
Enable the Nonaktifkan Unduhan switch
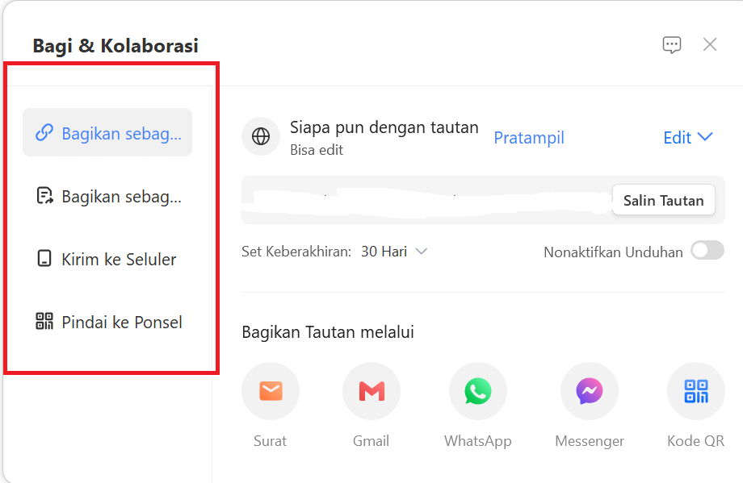click(x=707, y=251)
